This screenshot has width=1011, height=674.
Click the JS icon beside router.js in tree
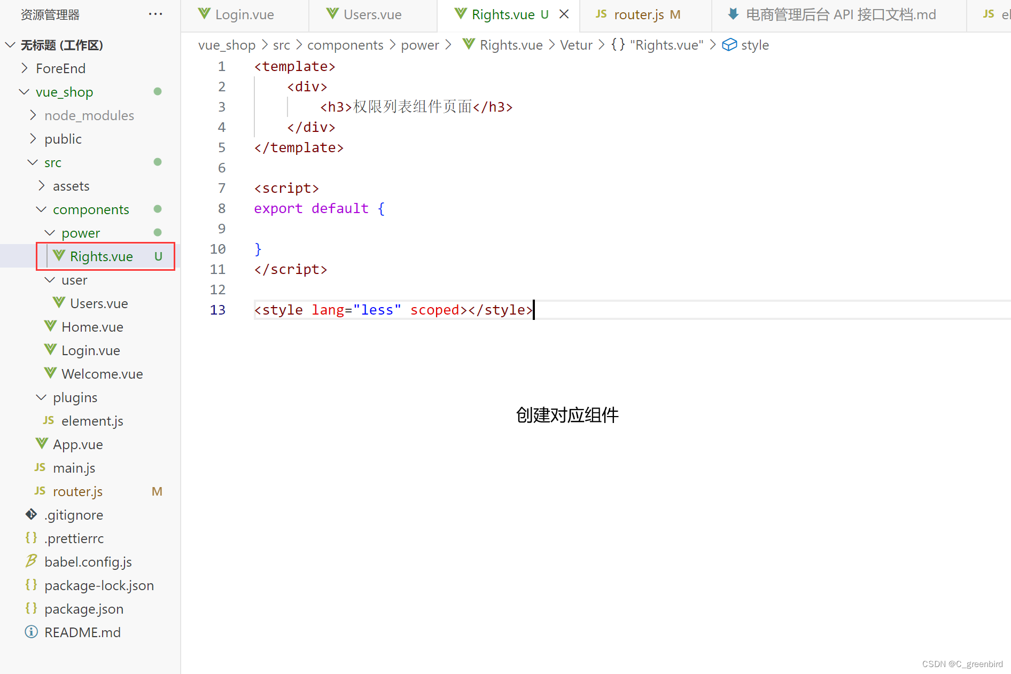tap(40, 491)
